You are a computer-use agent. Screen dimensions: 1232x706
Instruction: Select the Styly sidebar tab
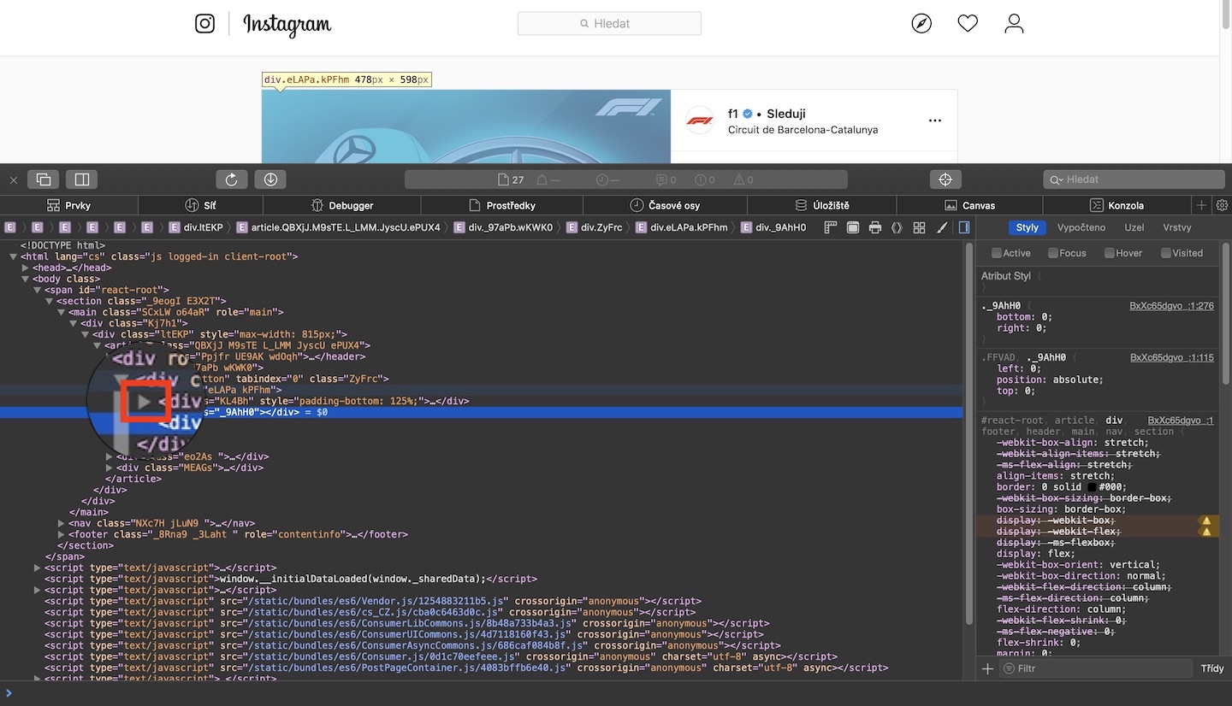[x=1028, y=227]
